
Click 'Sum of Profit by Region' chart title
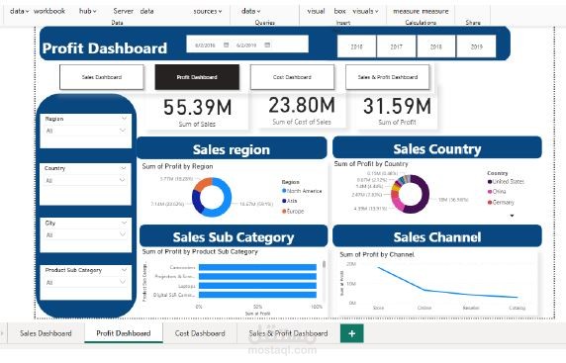[177, 166]
